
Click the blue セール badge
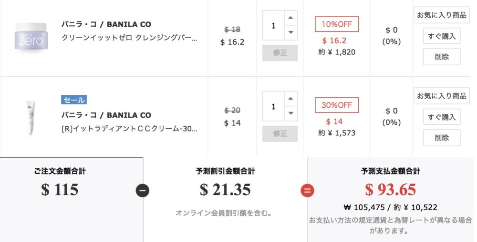click(x=74, y=100)
